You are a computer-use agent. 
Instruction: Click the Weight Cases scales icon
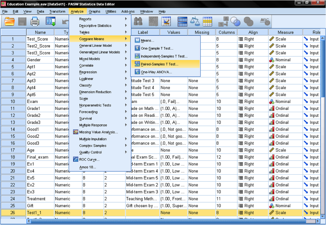coord(195,22)
